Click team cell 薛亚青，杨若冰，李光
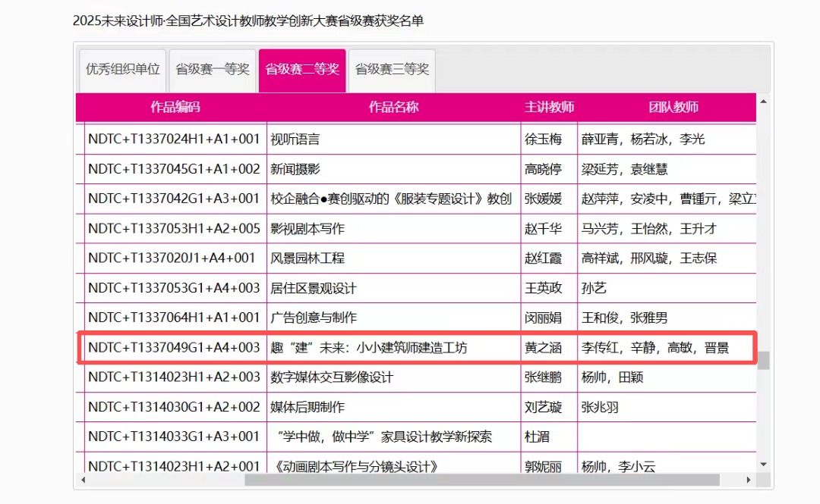The width and height of the screenshot is (820, 504). pyautogui.click(x=643, y=139)
